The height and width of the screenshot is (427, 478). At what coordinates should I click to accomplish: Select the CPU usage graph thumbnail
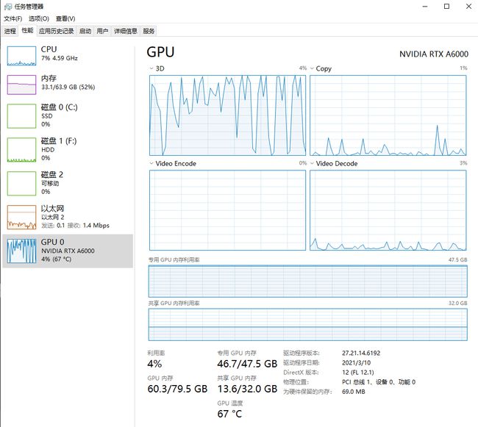tap(21, 55)
